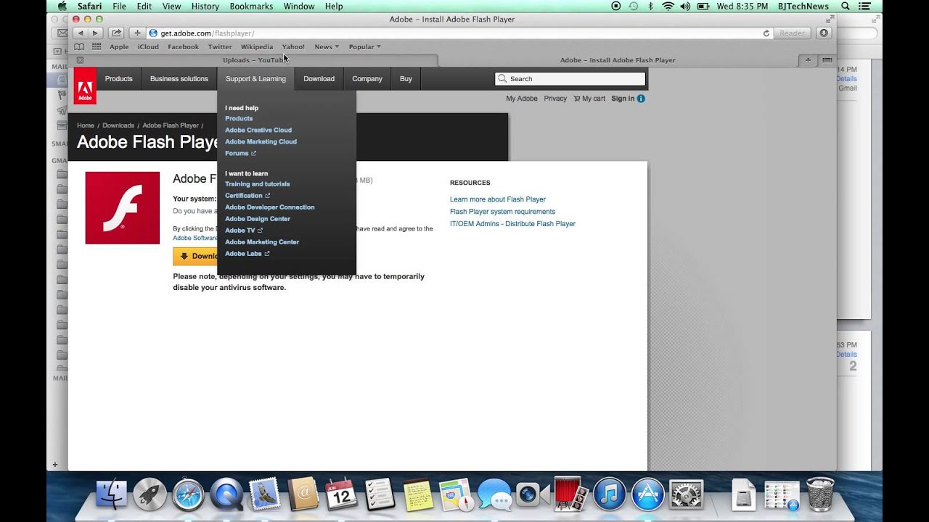Open Flash Player system requirements link
The width and height of the screenshot is (929, 522).
(502, 212)
